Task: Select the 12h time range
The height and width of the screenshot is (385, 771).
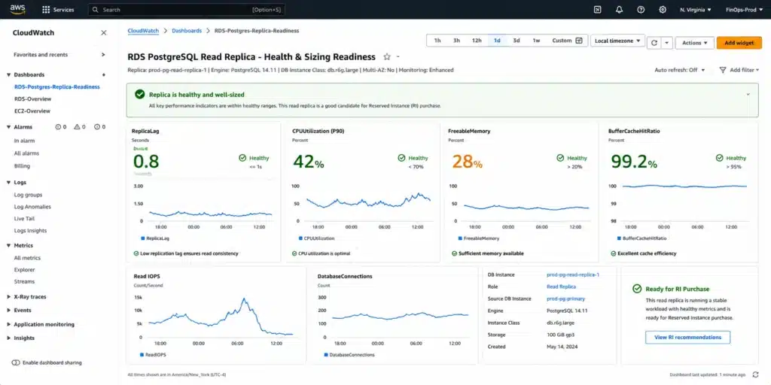Action: coord(477,41)
